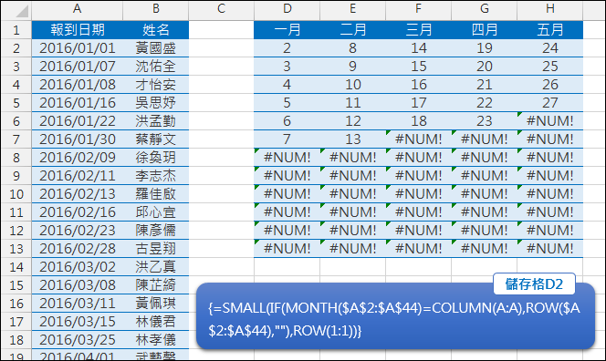Select column F header

(x=418, y=9)
